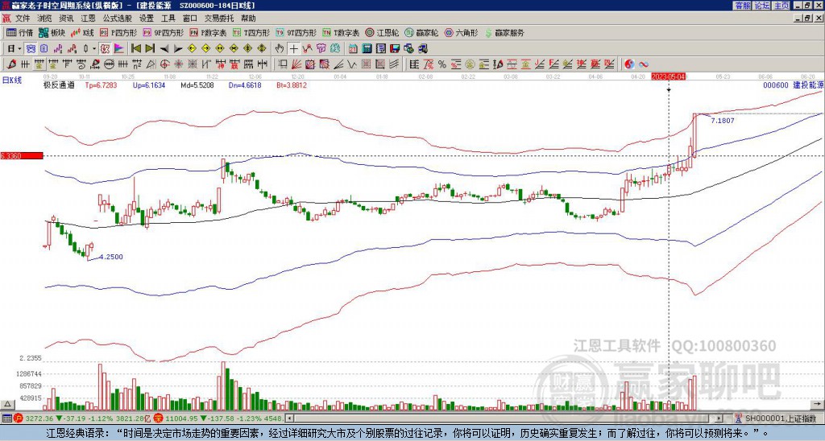Open the P数字表 tool
Screen dimensions: 825x441
209,32
